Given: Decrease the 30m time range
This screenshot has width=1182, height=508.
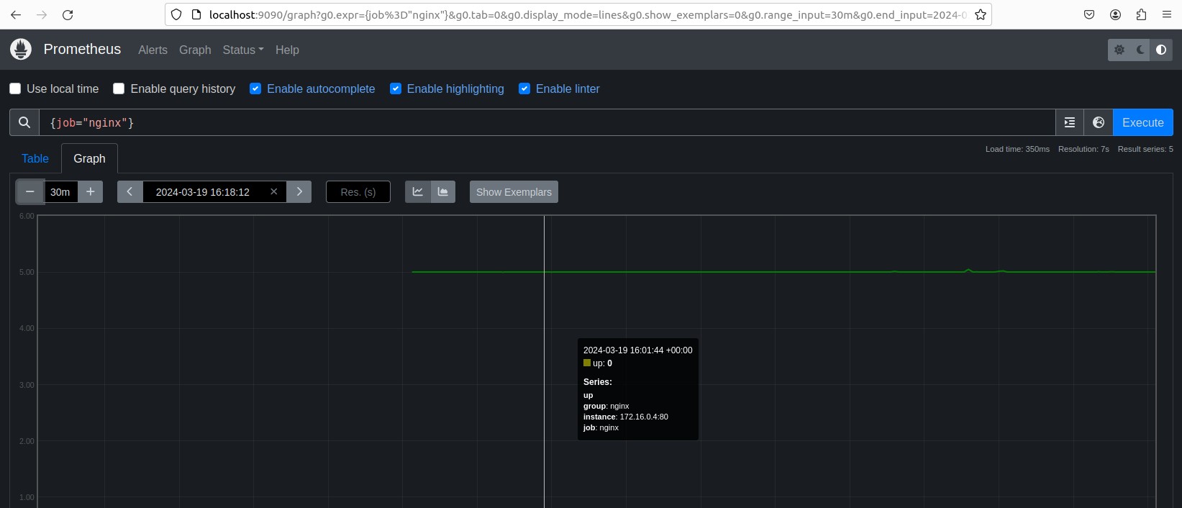Looking at the screenshot, I should (30, 192).
